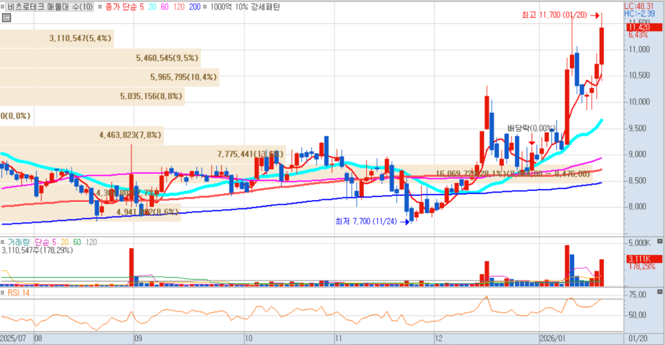Click the HC:-2.39 readout

(x=639, y=14)
